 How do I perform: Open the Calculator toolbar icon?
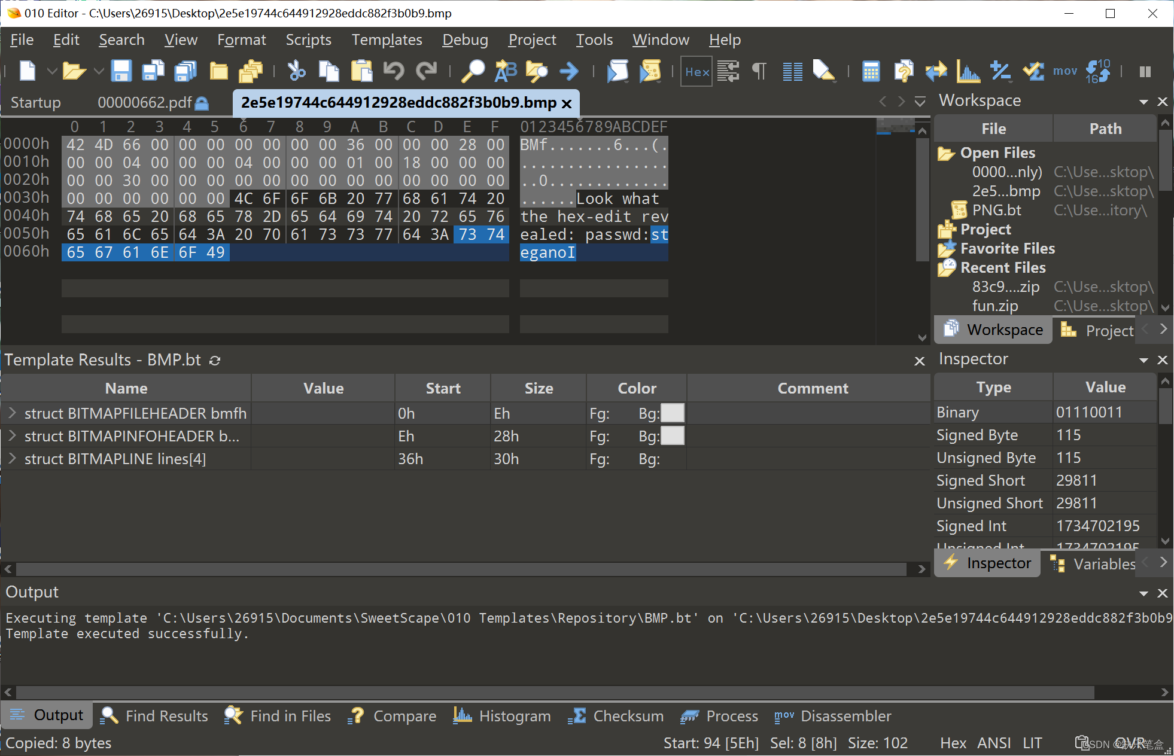[x=871, y=71]
